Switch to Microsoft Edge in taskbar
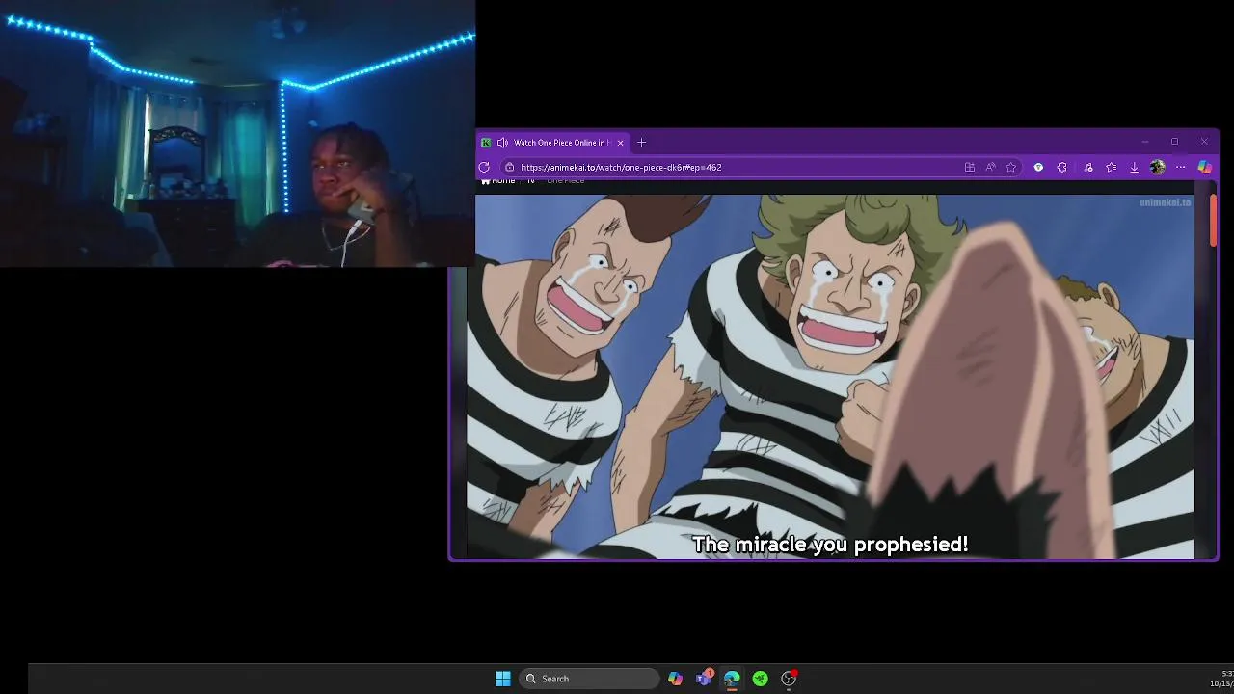The height and width of the screenshot is (694, 1234). coord(732,679)
